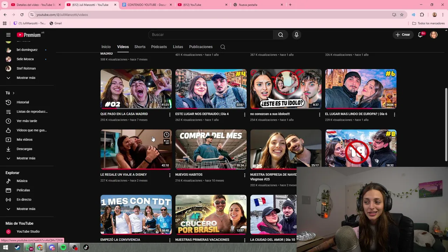Image resolution: width=448 pixels, height=252 pixels.
Task: Switch to CONTENIDO YOUTUBE browser tab
Action: [x=147, y=5]
